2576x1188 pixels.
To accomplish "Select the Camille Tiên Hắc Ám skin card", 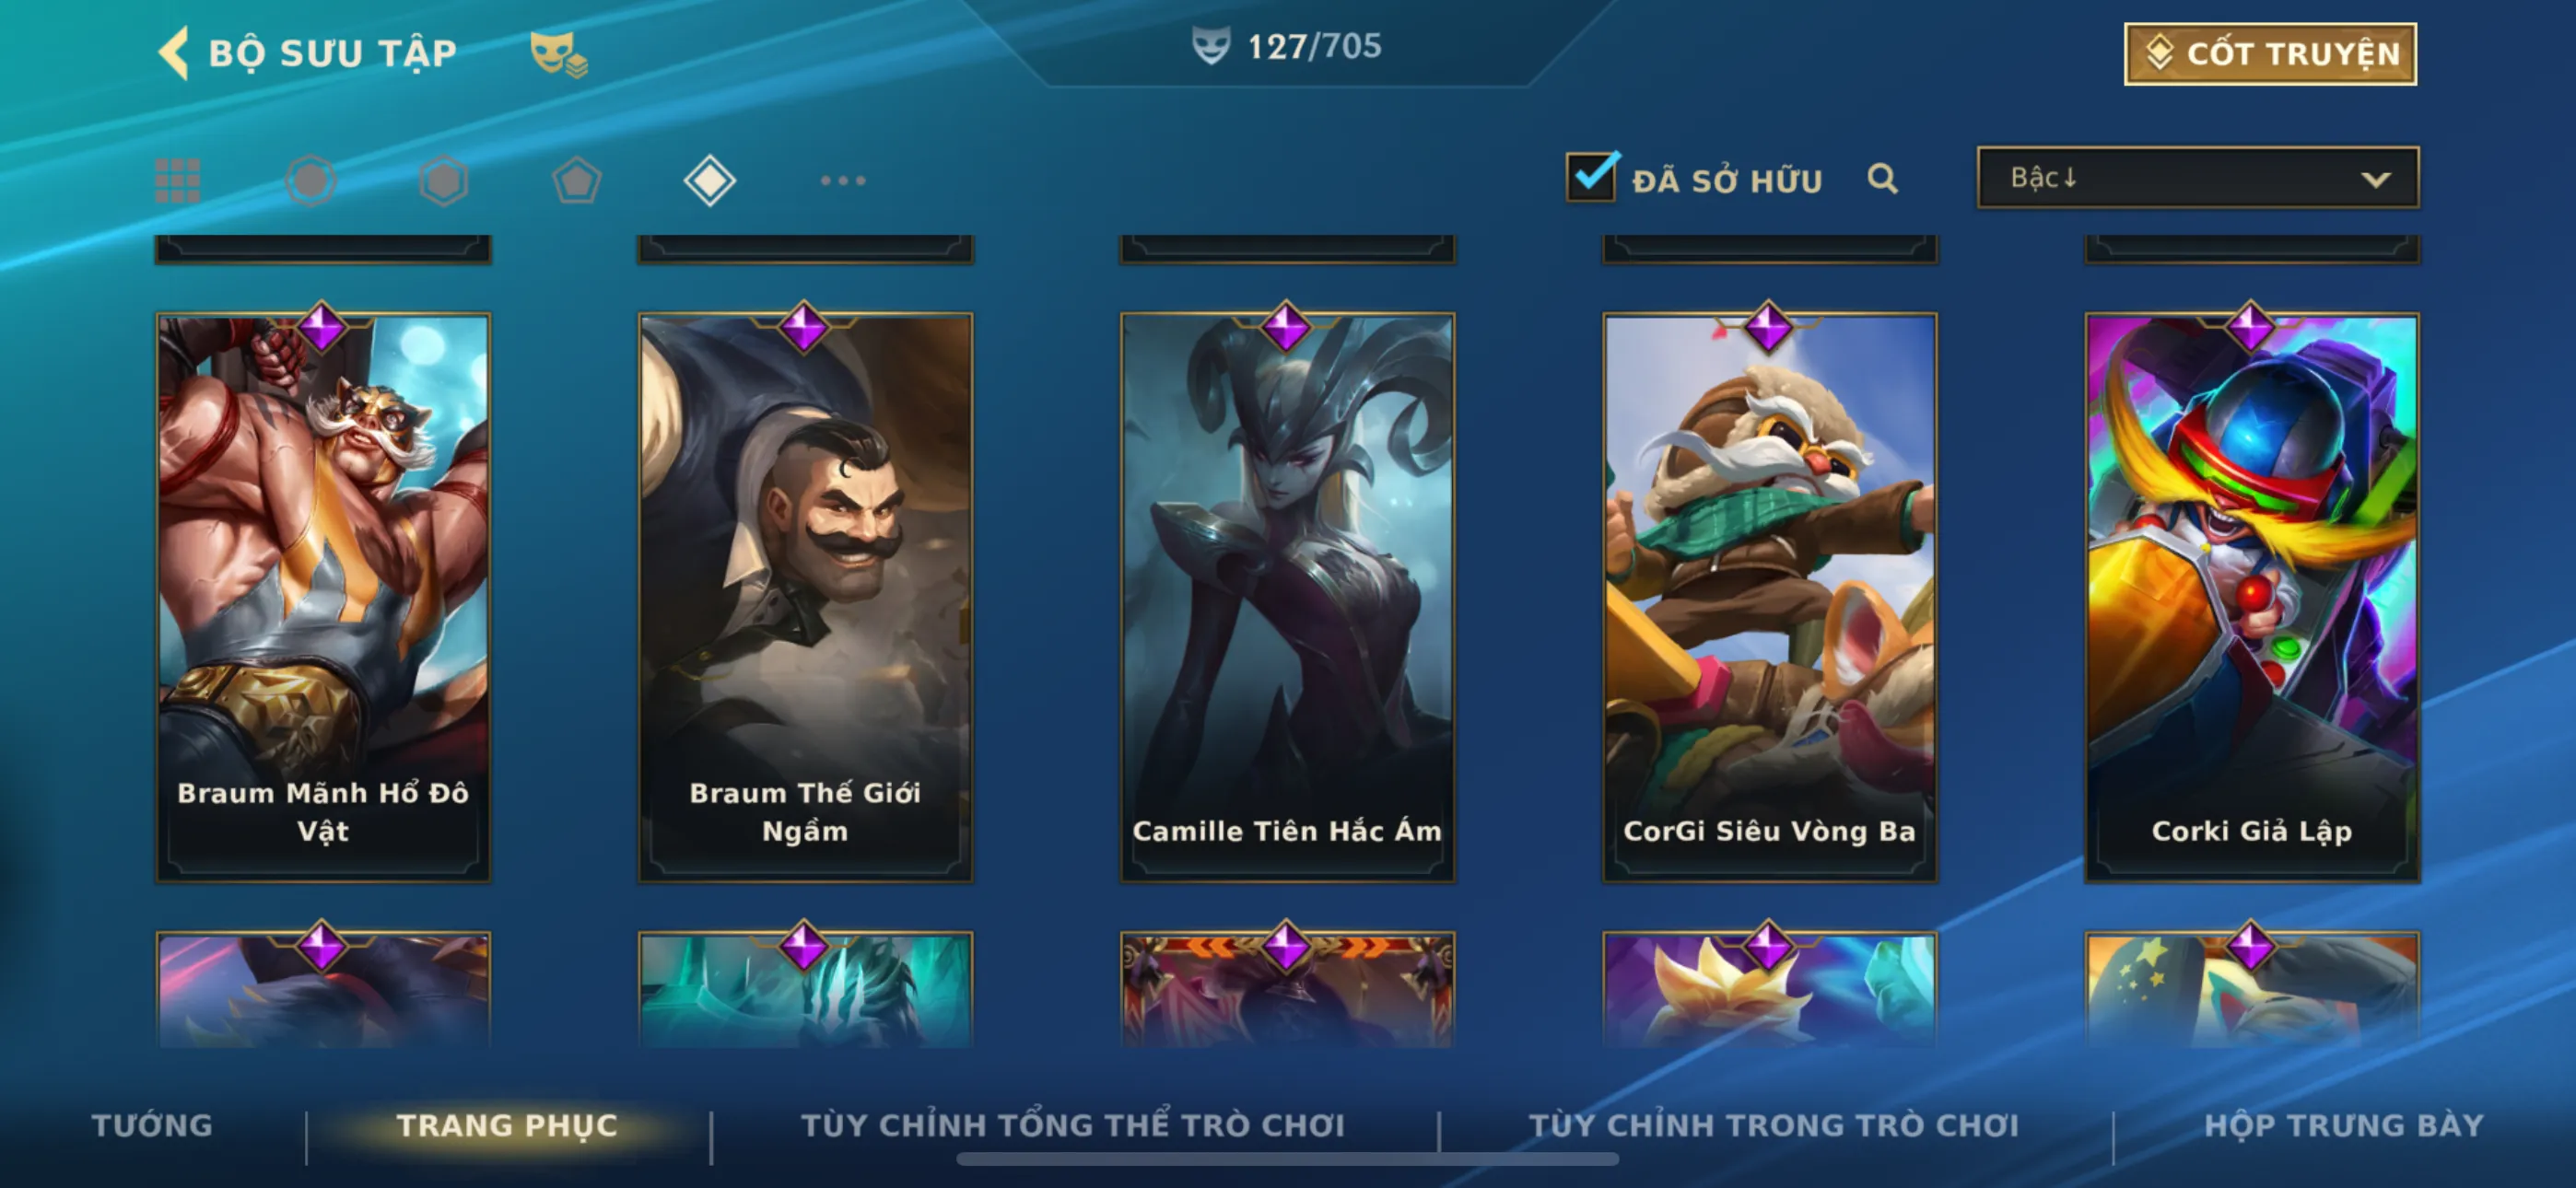I will [x=1287, y=597].
